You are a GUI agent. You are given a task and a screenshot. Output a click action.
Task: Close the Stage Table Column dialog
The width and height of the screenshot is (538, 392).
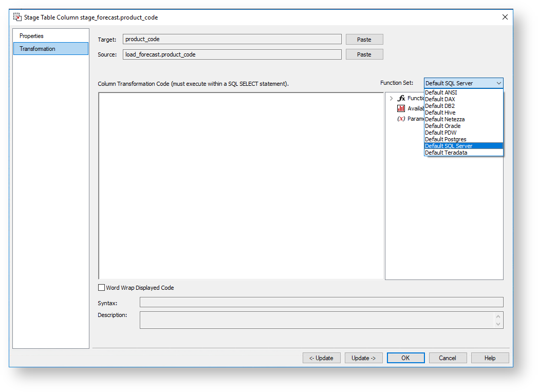pyautogui.click(x=505, y=17)
